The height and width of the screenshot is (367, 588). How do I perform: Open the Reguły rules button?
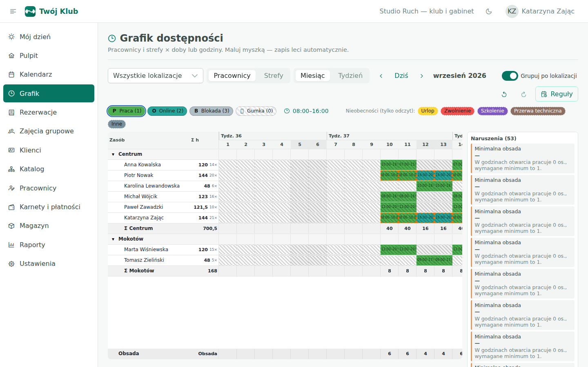[x=557, y=94]
